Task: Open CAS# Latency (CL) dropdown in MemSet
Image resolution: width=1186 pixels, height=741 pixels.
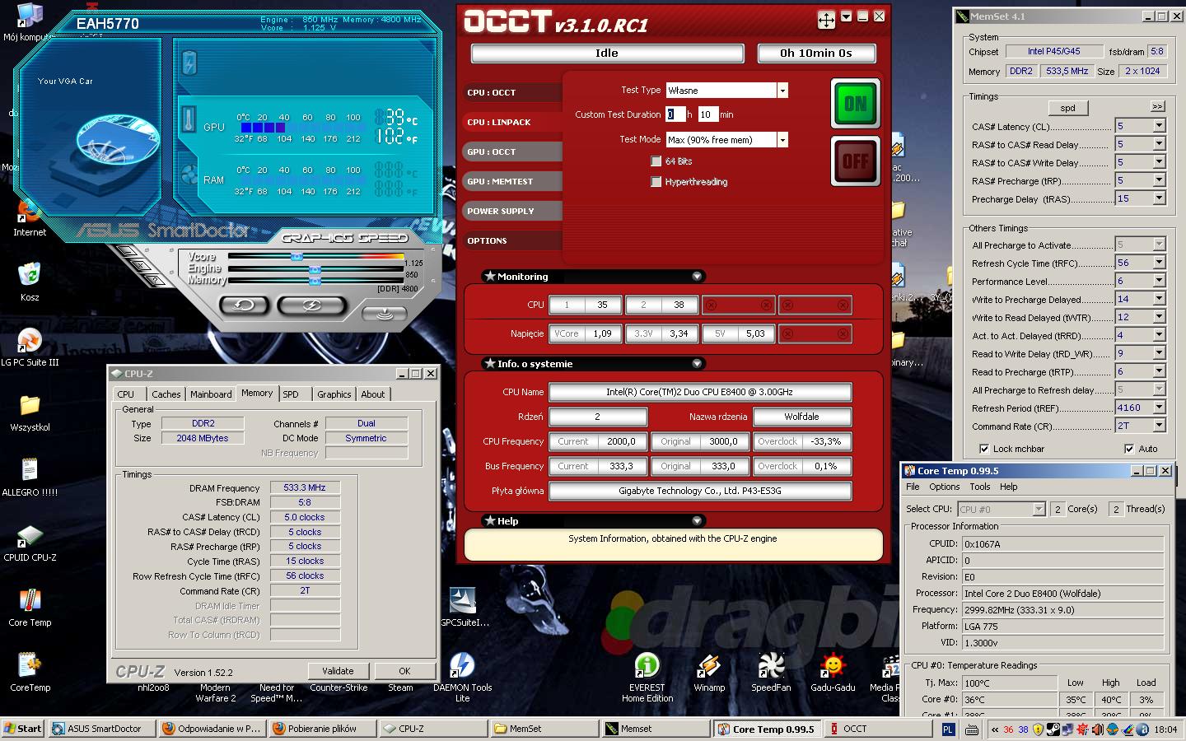Action: point(1159,126)
